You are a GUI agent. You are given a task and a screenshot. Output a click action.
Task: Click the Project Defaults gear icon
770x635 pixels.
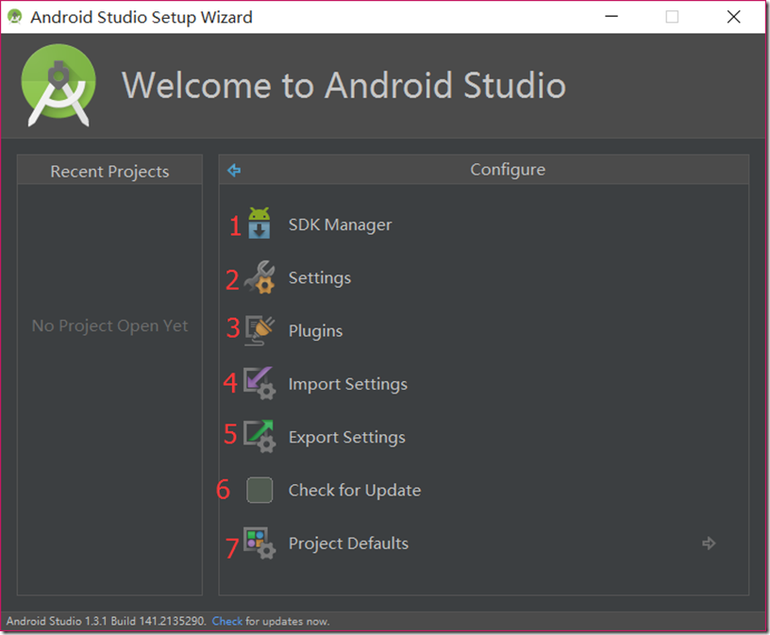pyautogui.click(x=259, y=543)
